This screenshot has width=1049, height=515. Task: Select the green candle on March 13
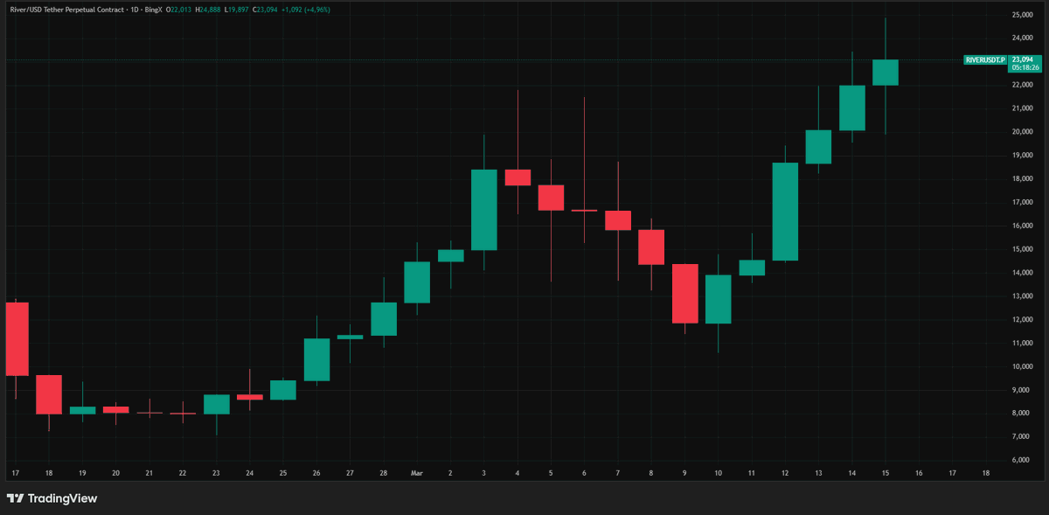point(818,147)
